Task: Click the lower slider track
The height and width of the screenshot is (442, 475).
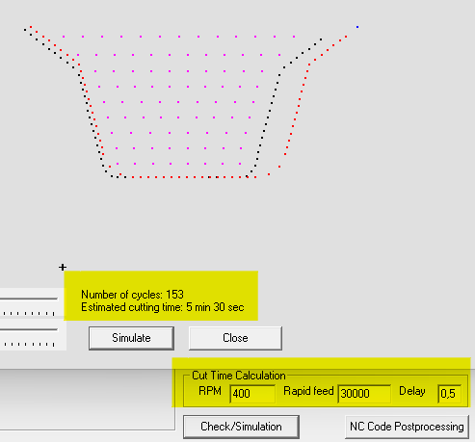Action: 29,329
